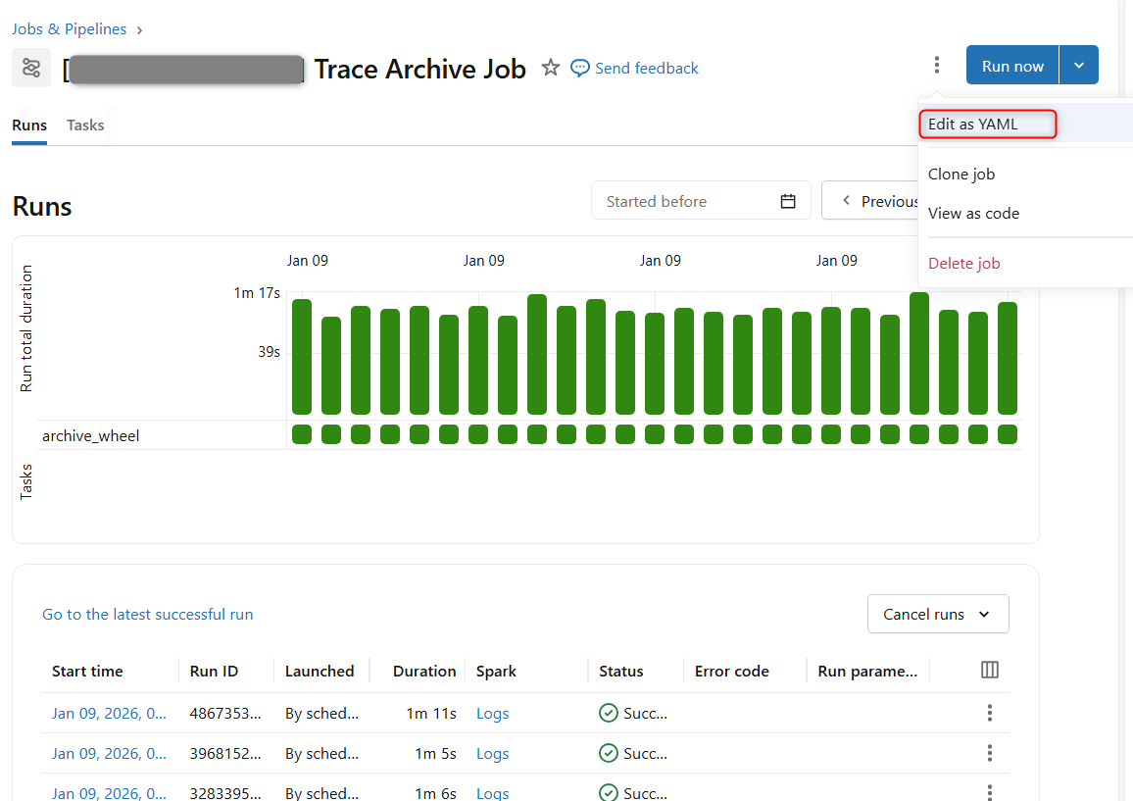Click the success status icon for run 3968152
1133x801 pixels.
point(609,753)
